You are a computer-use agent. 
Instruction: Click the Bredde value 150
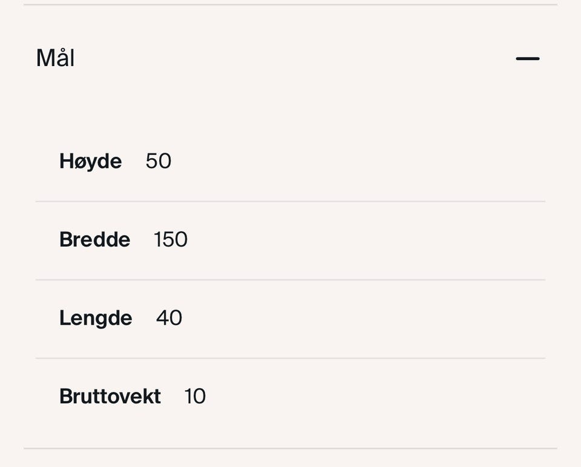coord(171,240)
